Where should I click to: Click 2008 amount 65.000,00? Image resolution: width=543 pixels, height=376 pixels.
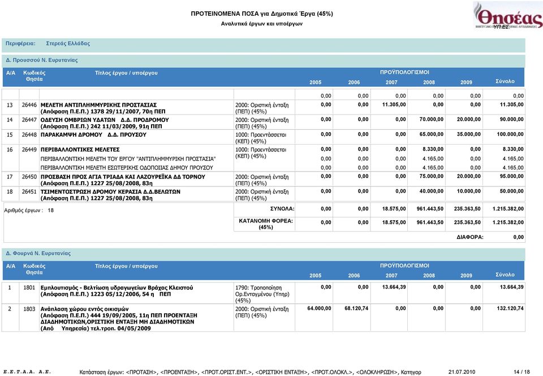[x=431, y=134]
